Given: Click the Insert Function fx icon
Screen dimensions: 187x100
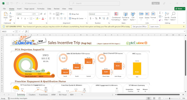Looking at the screenshot, I should pyautogui.click(x=26, y=31).
